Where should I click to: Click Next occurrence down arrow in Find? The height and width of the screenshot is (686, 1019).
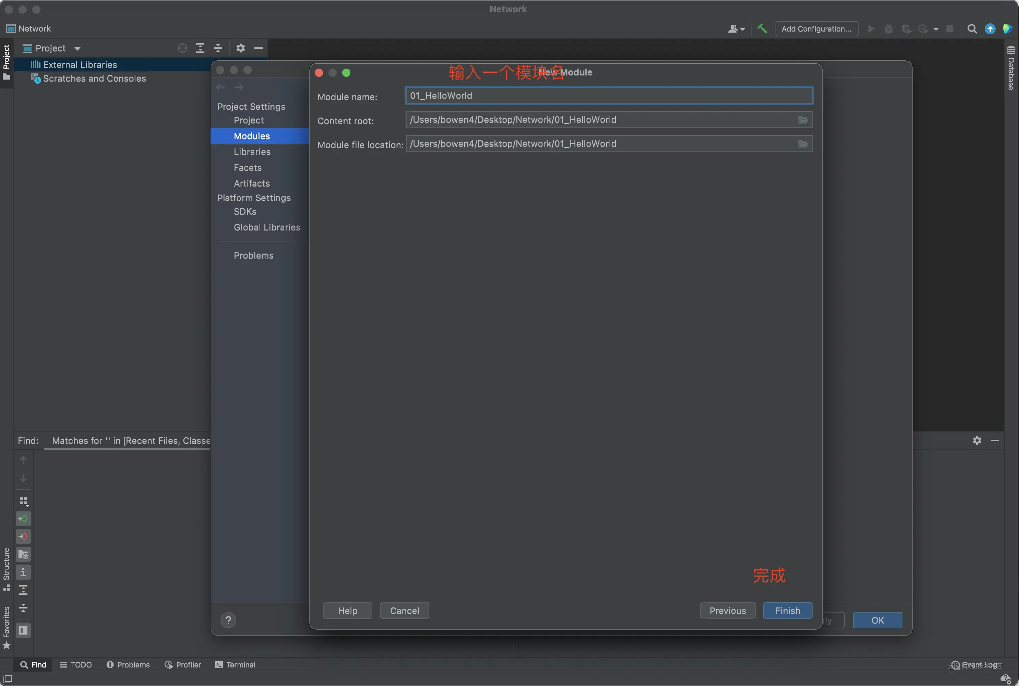click(23, 478)
